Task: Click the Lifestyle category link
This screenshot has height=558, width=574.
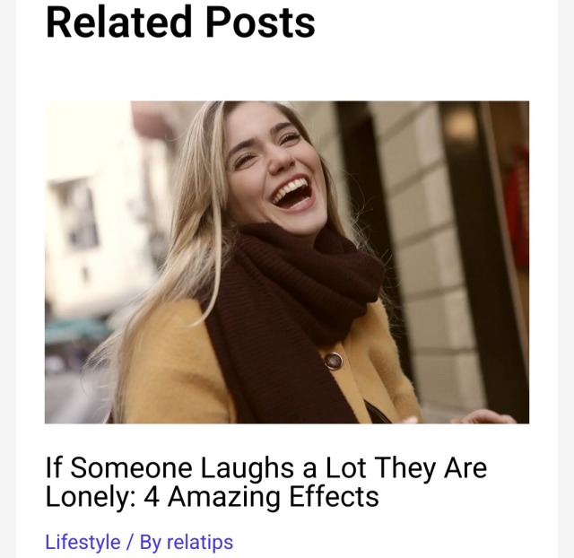Action: click(x=83, y=542)
